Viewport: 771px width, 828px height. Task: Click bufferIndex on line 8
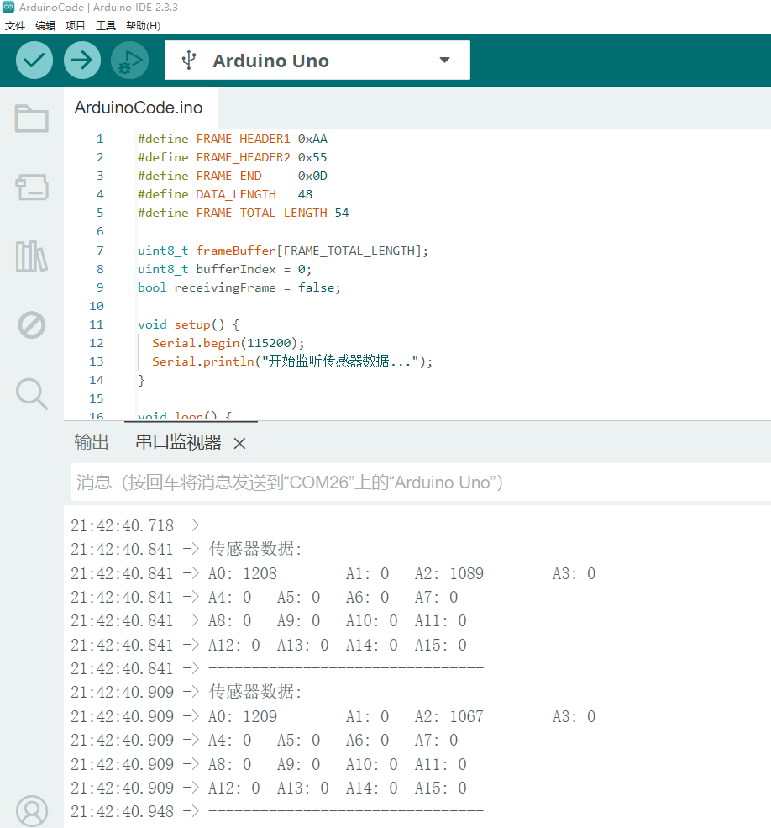pyautogui.click(x=236, y=269)
